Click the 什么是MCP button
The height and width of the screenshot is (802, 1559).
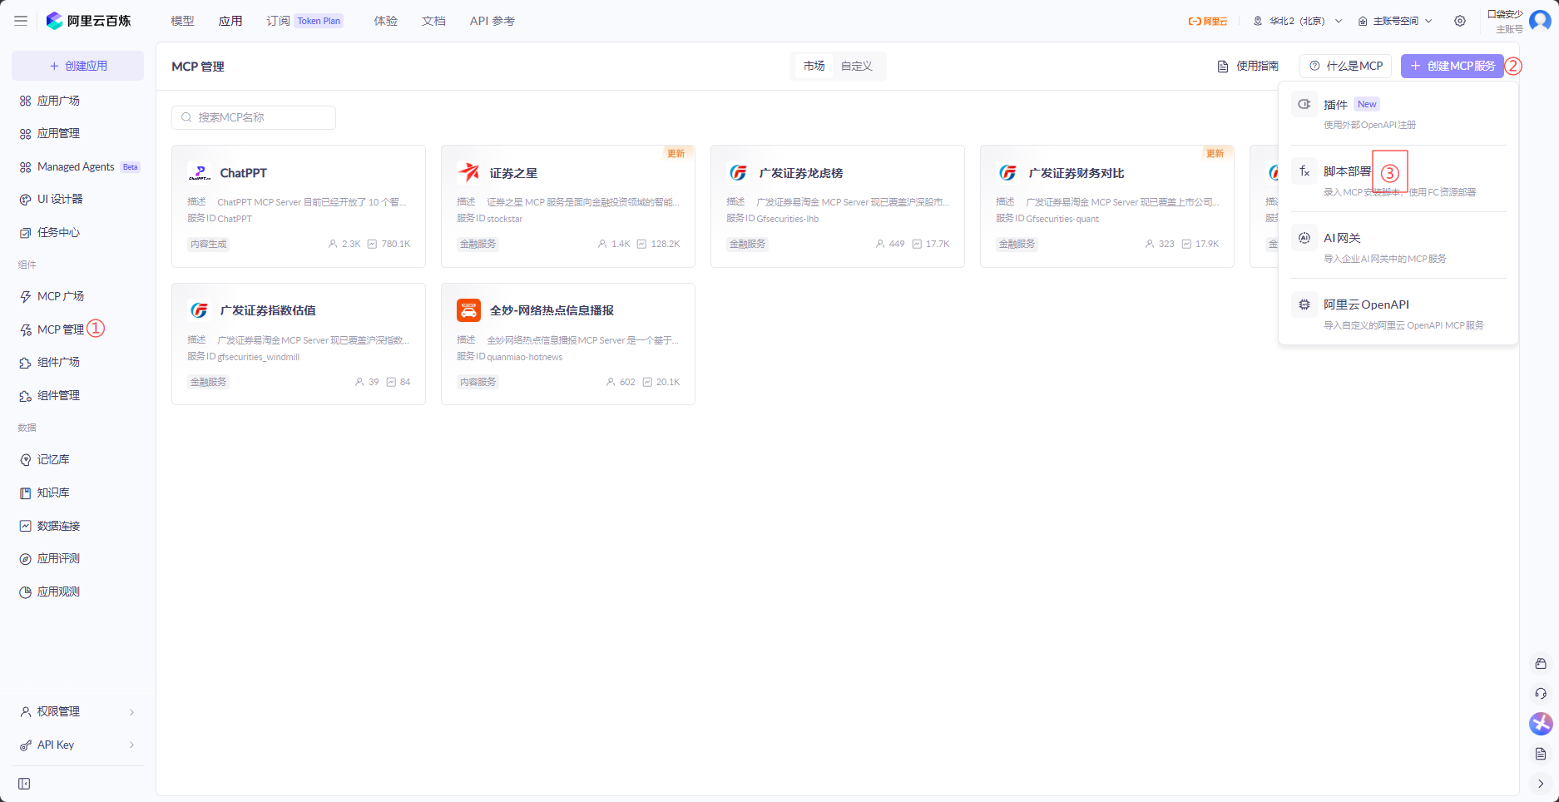point(1346,66)
